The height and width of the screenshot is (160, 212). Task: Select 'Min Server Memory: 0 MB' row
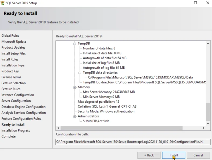pos(101,97)
